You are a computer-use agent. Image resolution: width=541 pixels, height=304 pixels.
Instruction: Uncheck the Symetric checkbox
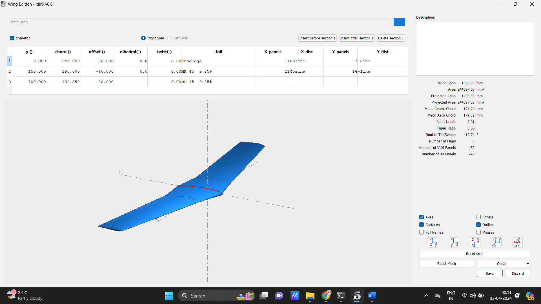click(x=12, y=38)
